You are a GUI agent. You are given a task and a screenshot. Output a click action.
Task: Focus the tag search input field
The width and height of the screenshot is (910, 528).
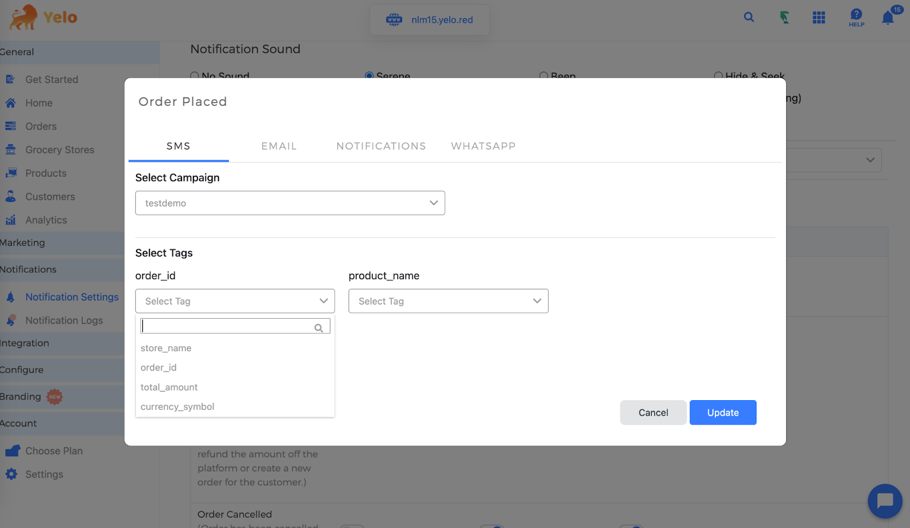point(235,326)
